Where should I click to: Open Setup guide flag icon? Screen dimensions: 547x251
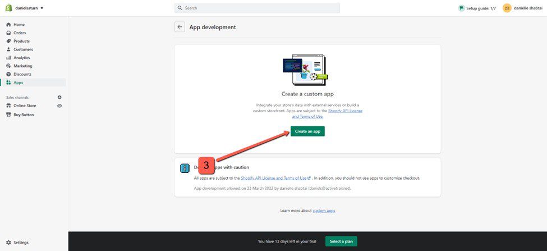461,8
